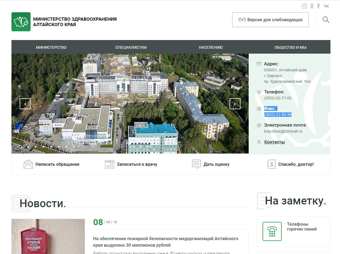Click the green ministry logo
340x254 pixels.
coord(21,22)
